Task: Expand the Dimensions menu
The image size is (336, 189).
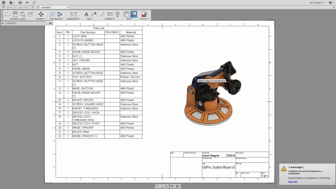Action: click(73, 19)
